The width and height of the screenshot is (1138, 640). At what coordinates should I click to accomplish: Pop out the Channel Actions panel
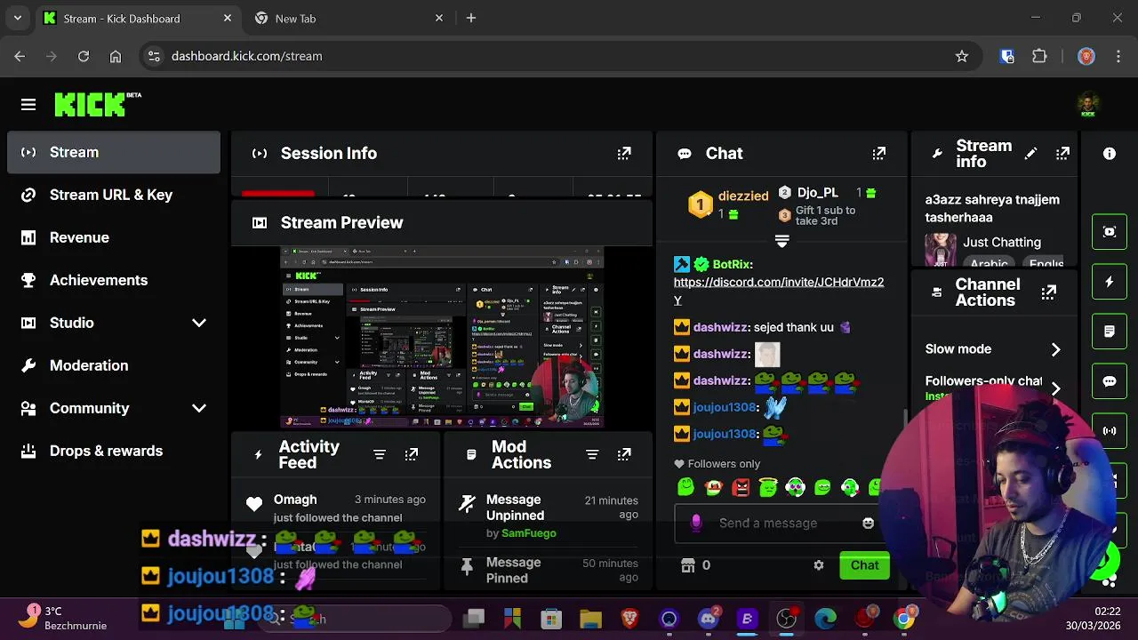point(1049,292)
